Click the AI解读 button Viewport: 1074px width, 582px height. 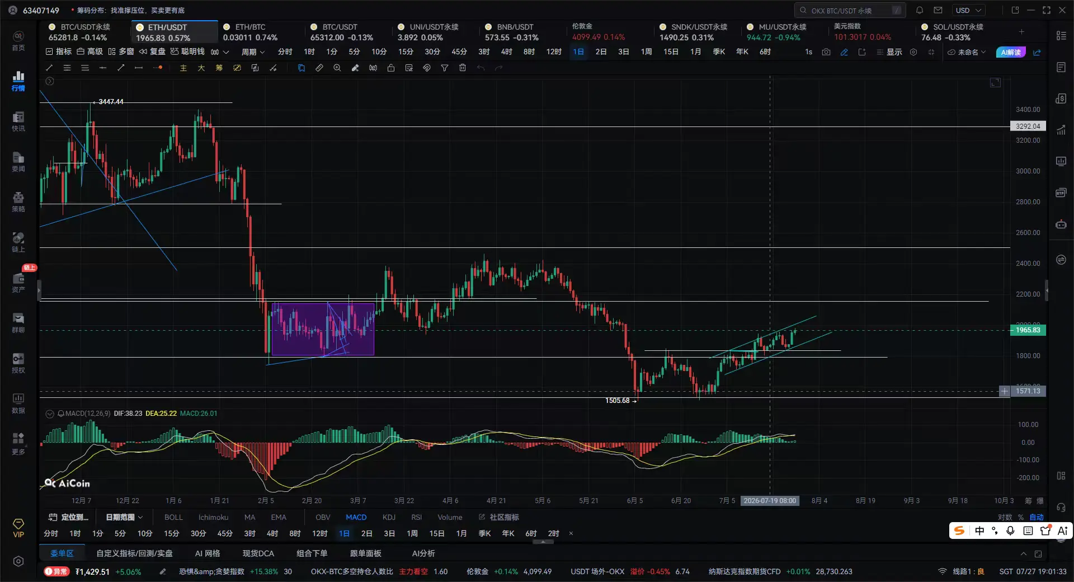click(x=1011, y=52)
